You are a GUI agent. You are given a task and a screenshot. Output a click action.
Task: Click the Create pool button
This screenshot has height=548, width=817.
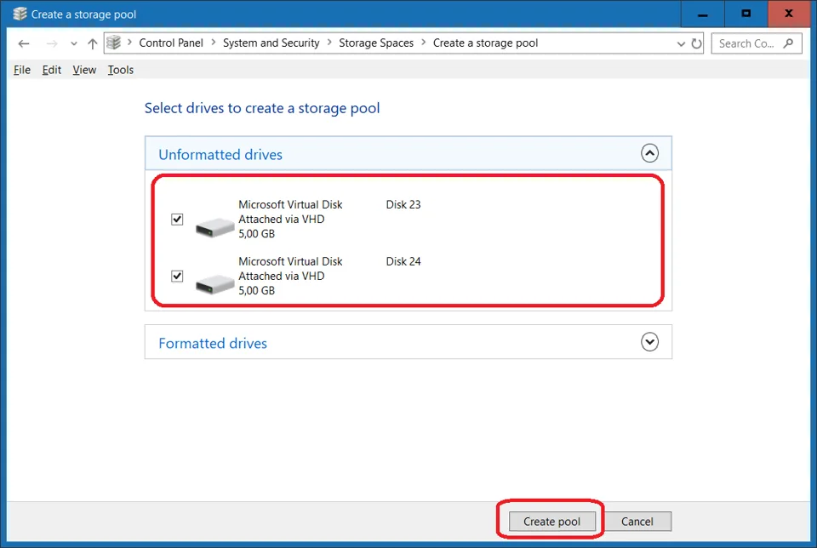(551, 522)
